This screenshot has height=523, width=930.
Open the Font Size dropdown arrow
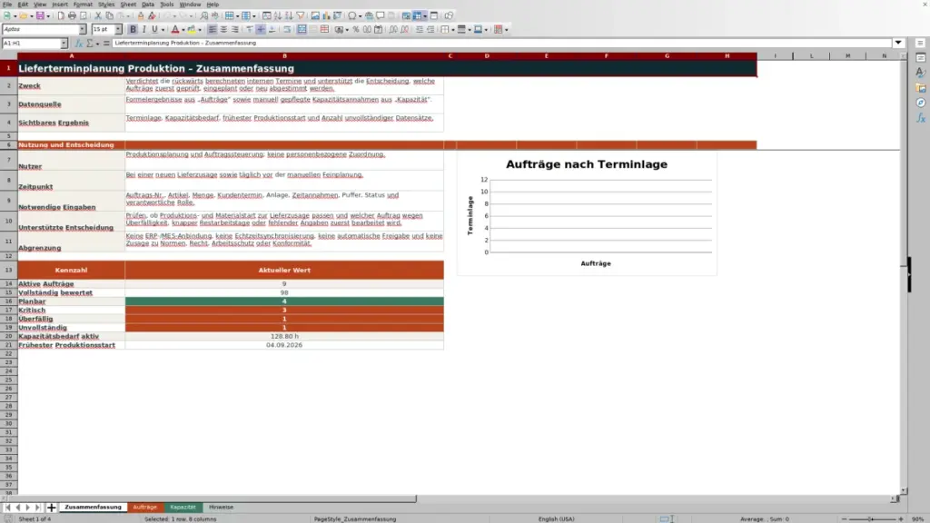(118, 30)
